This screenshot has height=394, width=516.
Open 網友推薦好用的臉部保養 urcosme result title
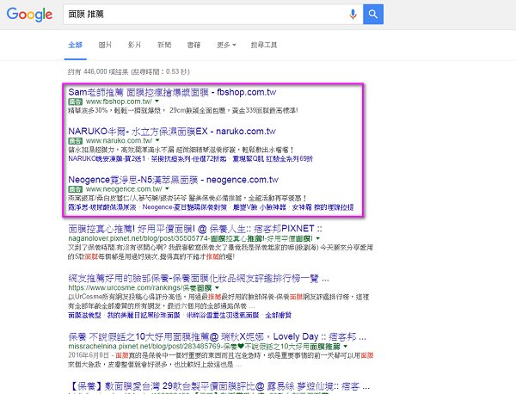click(x=199, y=279)
